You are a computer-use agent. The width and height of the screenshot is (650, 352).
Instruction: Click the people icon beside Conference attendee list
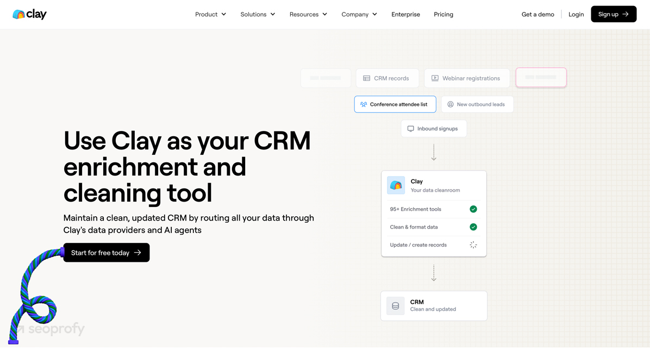click(364, 104)
